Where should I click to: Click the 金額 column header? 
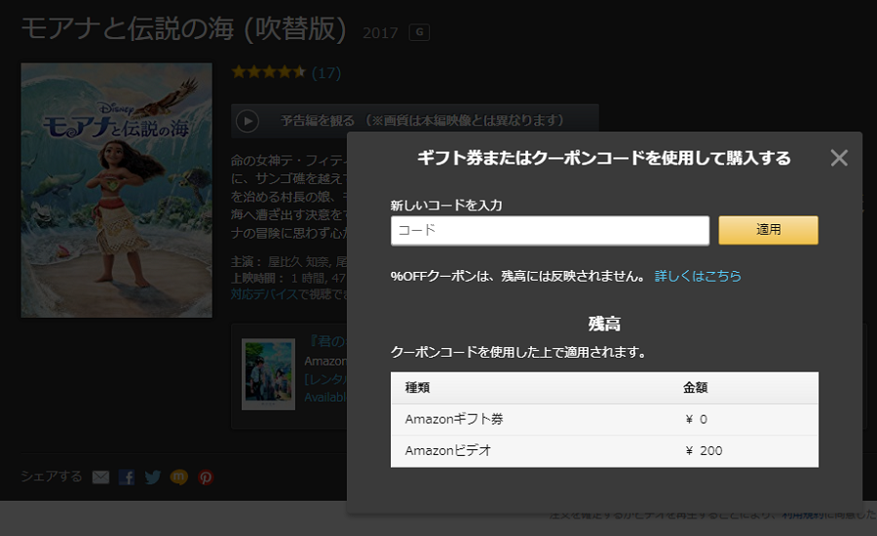point(695,388)
